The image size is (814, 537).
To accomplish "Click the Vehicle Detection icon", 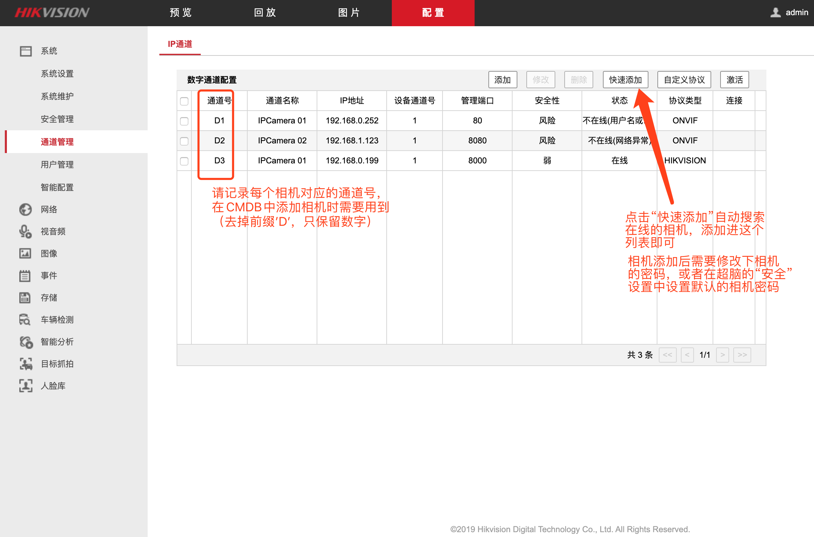I will tap(26, 320).
